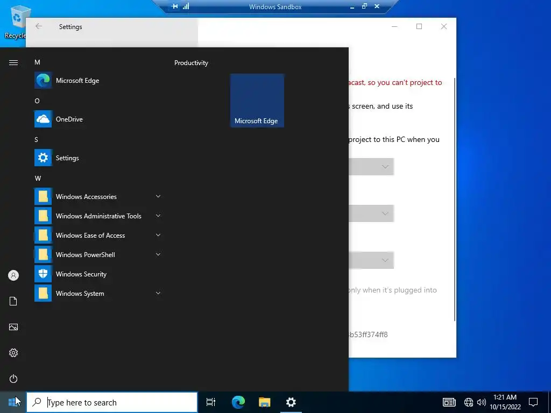Expand Windows System folder chevron

(x=158, y=293)
